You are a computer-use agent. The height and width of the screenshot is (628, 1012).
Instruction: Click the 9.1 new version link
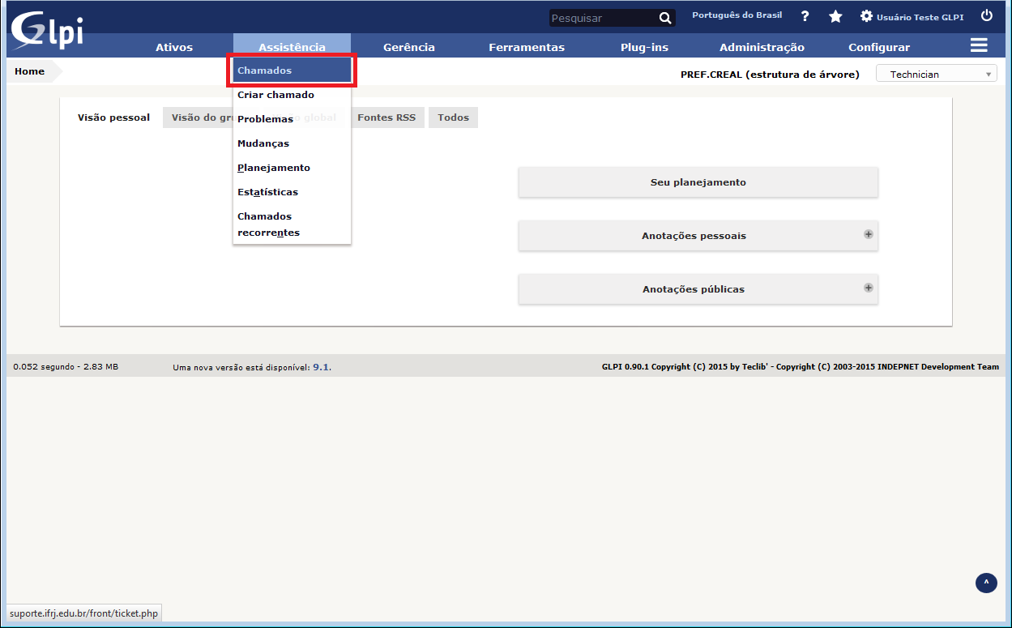pyautogui.click(x=321, y=367)
